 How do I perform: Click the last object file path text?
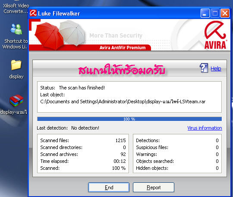(123, 102)
